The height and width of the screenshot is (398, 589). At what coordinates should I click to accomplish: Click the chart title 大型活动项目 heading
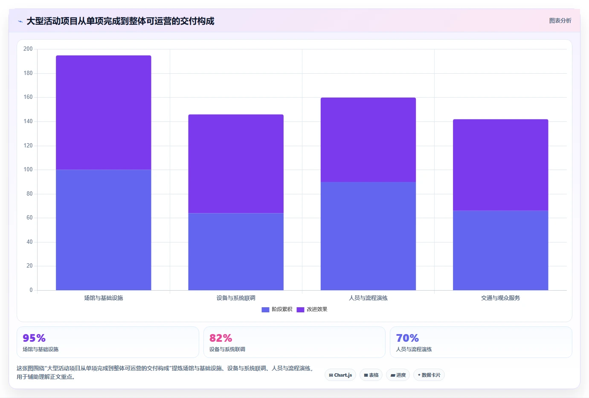coord(120,21)
